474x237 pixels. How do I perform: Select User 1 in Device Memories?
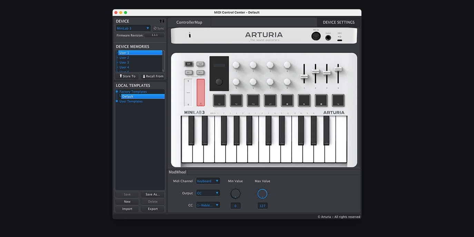tap(140, 53)
